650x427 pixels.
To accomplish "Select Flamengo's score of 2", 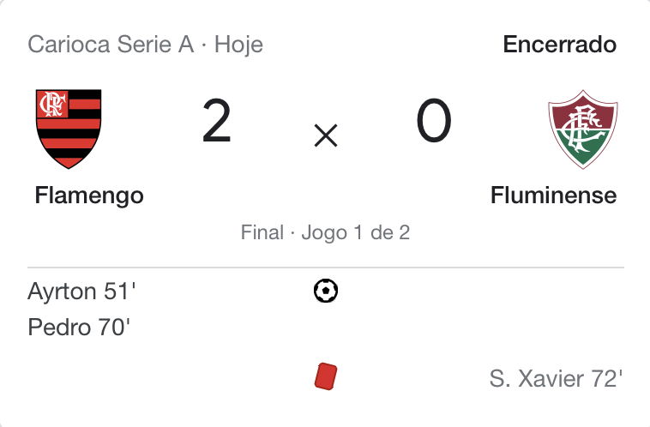I will click(x=216, y=121).
